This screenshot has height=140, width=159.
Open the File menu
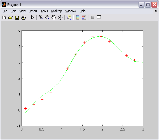point(5,11)
